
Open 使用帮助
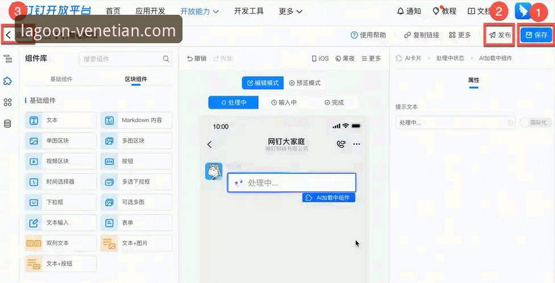click(x=368, y=35)
